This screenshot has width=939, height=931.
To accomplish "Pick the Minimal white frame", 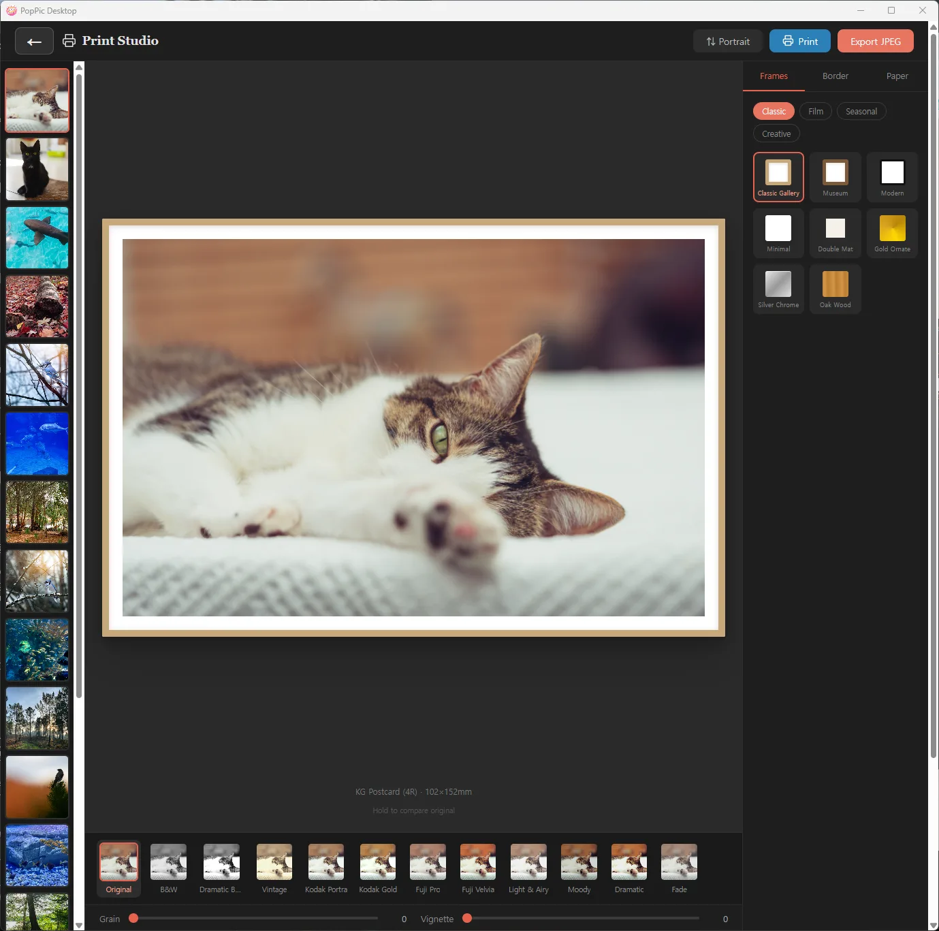I will tap(778, 233).
